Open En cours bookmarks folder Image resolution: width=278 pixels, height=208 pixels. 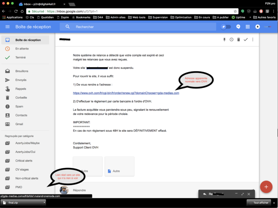202,17
